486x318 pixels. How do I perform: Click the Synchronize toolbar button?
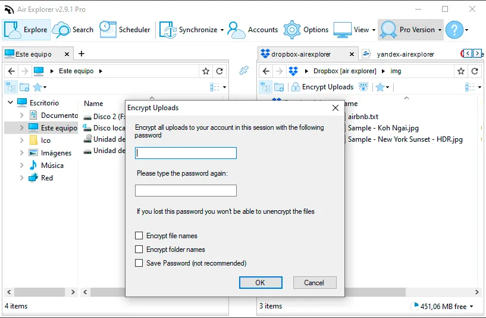click(188, 30)
